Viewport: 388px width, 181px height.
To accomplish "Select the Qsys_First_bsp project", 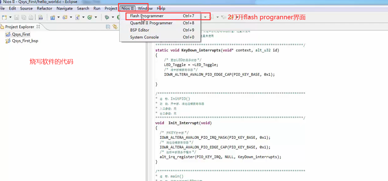I will pyautogui.click(x=25, y=41).
